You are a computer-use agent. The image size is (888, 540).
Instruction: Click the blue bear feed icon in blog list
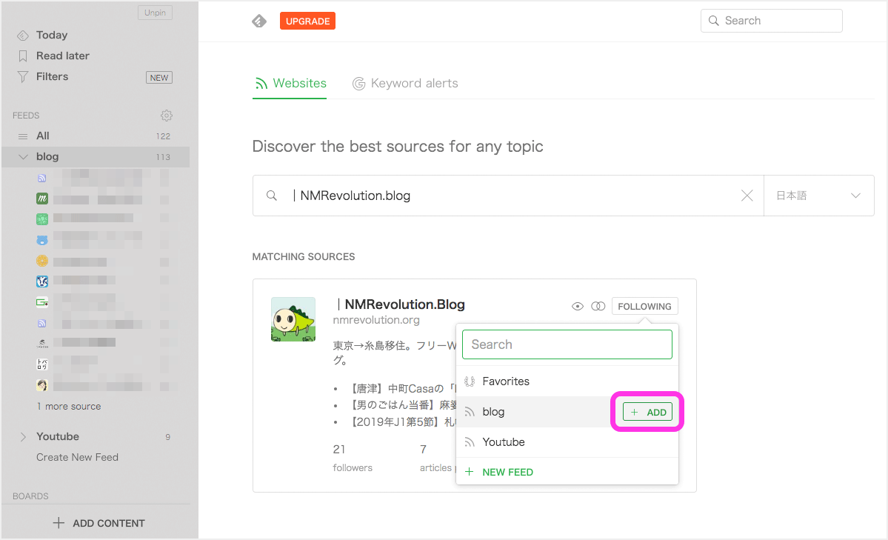click(42, 240)
